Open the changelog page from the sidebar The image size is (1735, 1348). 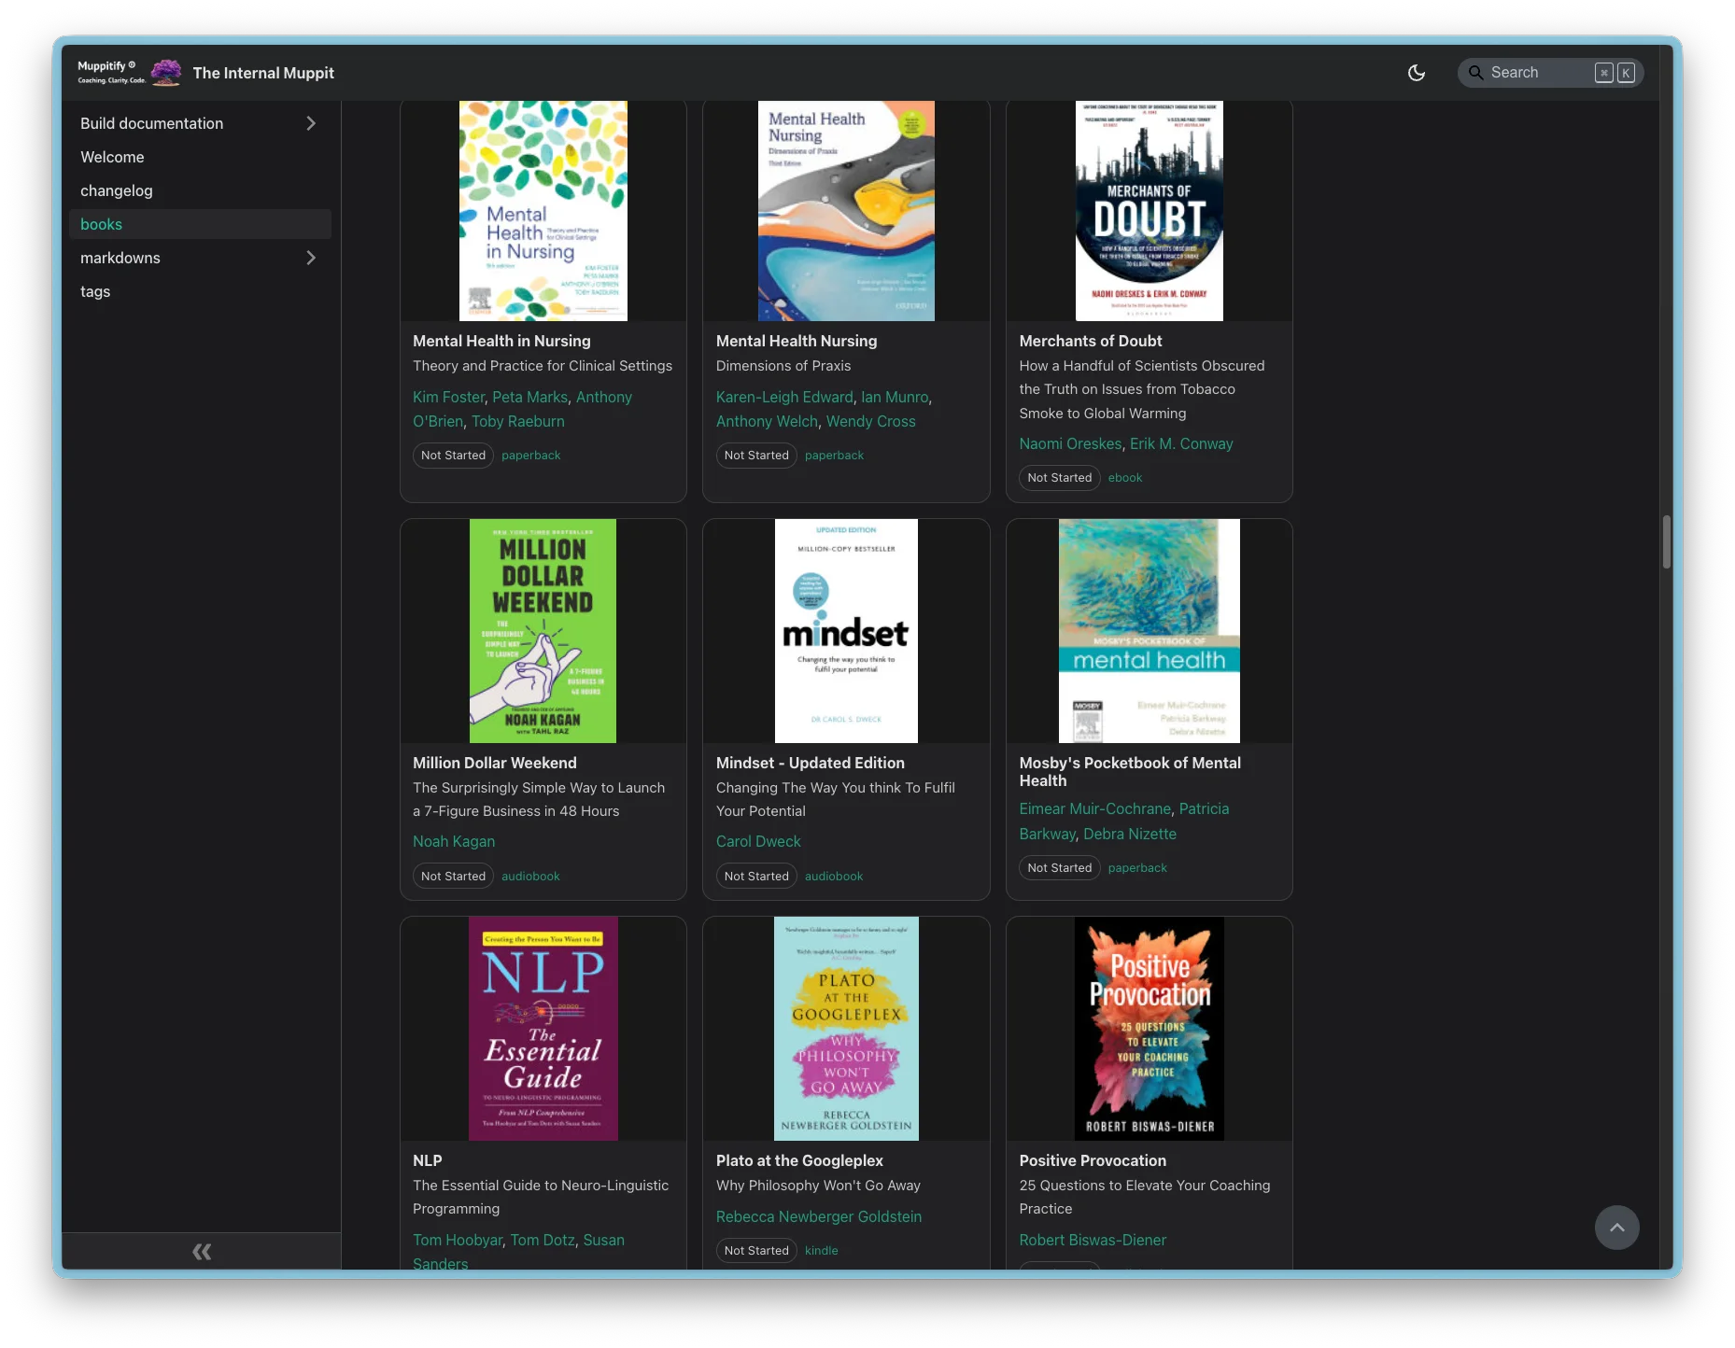pos(116,190)
